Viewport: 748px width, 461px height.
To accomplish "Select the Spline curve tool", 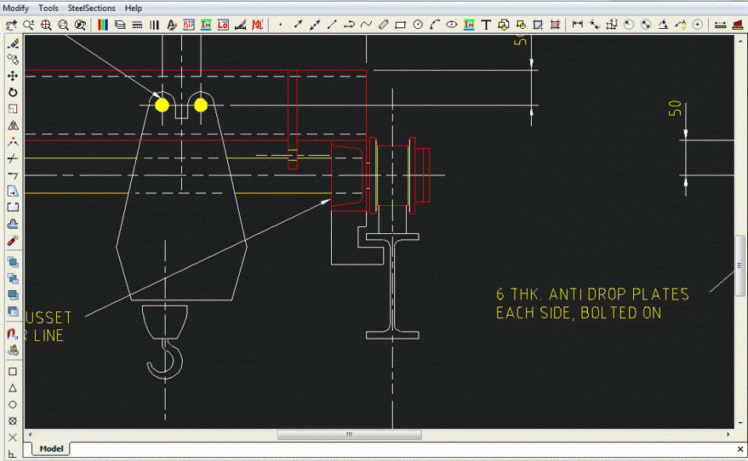I will (x=366, y=25).
